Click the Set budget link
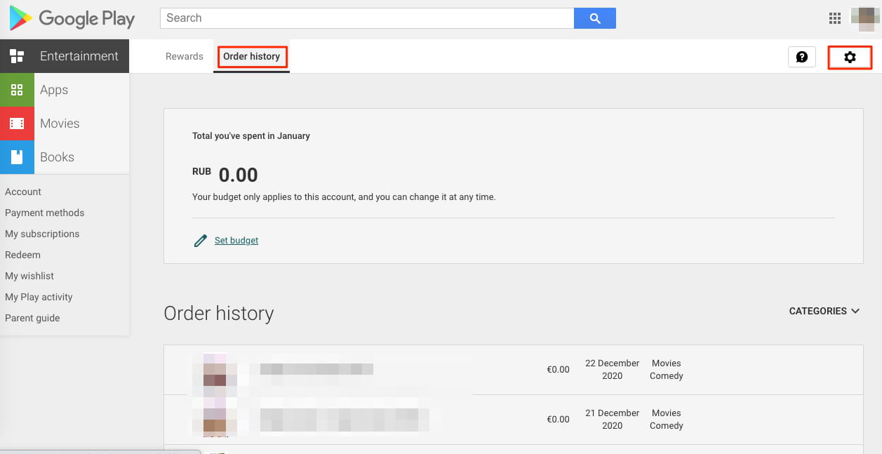The image size is (882, 454). (x=236, y=241)
